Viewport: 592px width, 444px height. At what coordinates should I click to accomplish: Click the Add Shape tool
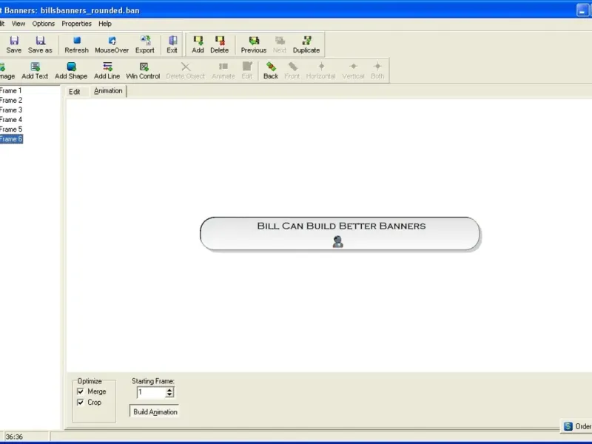pos(71,70)
